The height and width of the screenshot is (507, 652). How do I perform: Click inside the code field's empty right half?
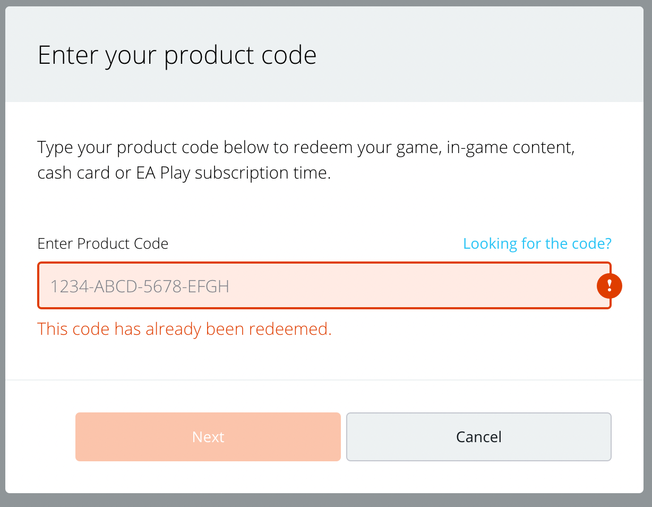451,286
